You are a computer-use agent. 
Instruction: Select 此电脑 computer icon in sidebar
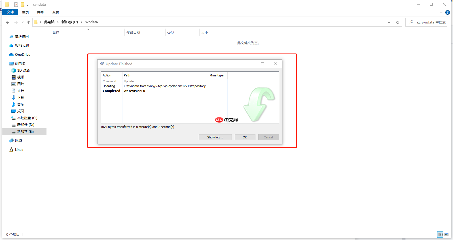pyautogui.click(x=11, y=64)
